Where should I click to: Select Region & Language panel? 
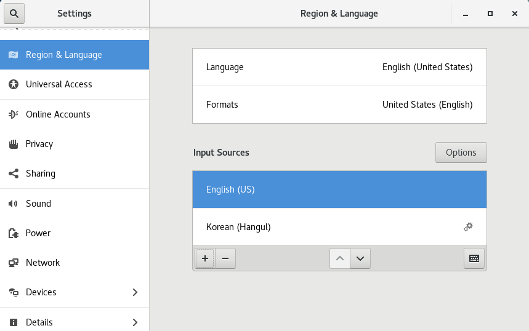[75, 55]
